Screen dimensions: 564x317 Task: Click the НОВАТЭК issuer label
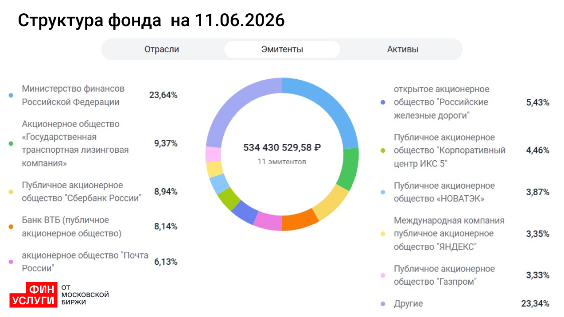point(444,192)
